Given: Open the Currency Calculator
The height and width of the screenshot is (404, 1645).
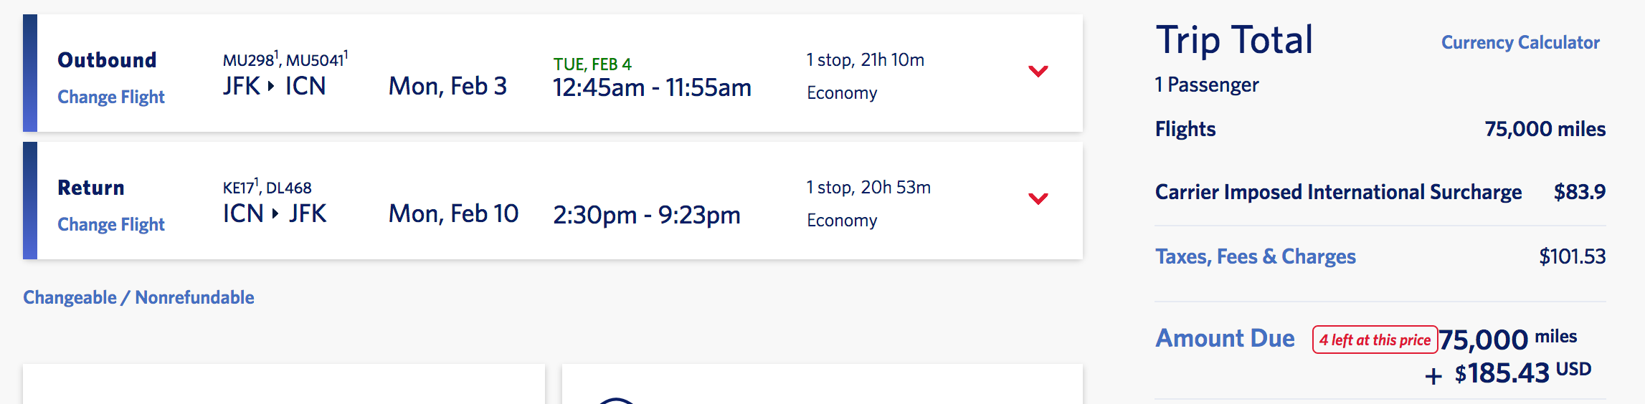Looking at the screenshot, I should pos(1520,42).
